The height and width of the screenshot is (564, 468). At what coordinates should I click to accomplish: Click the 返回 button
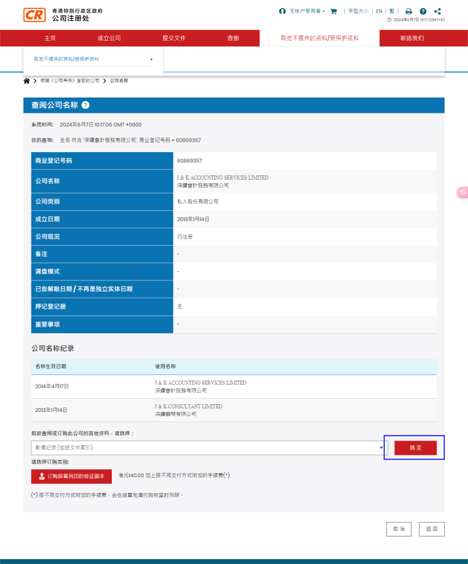[x=432, y=529]
